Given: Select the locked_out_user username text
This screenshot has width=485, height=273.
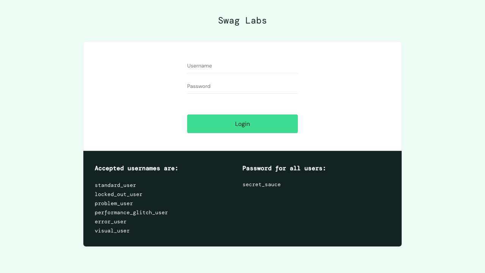Looking at the screenshot, I should coord(119,194).
